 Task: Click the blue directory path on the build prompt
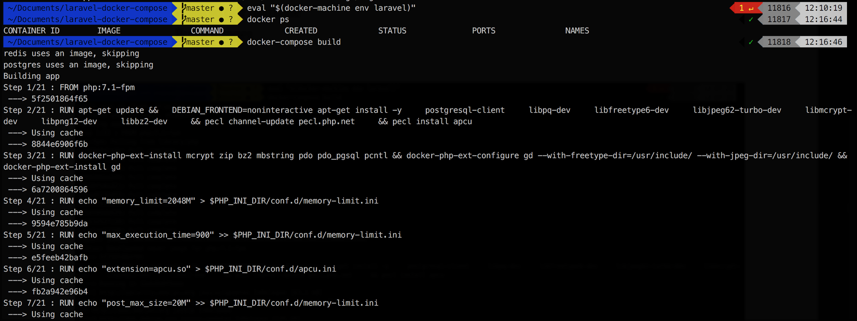pyautogui.click(x=87, y=42)
